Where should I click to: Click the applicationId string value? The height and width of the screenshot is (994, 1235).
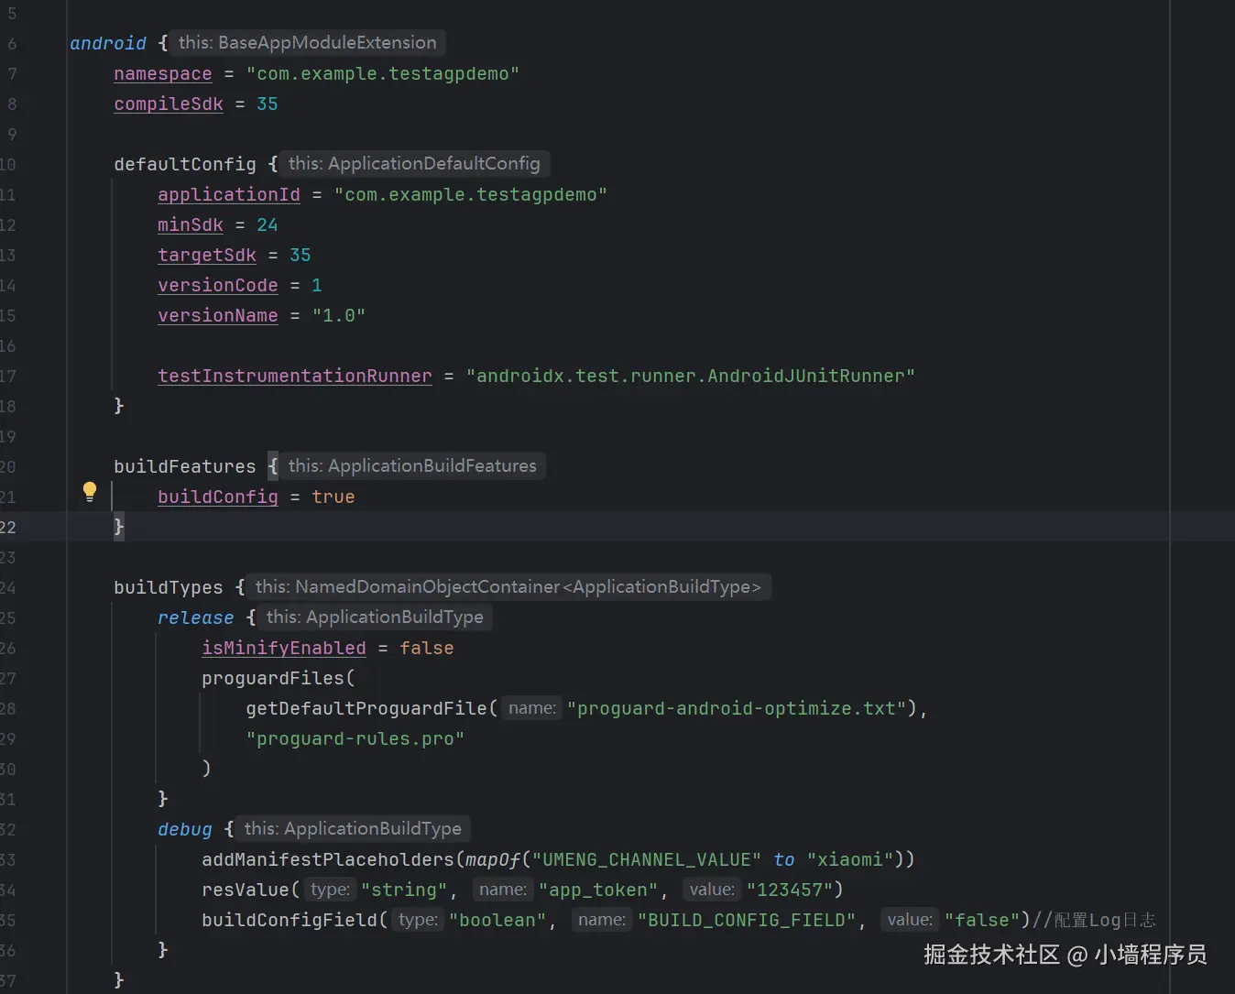471,194
